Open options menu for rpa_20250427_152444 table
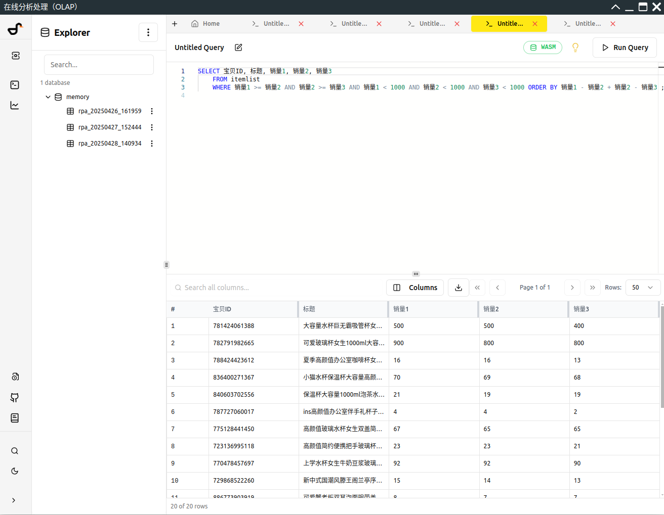The width and height of the screenshot is (664, 515). (x=152, y=127)
